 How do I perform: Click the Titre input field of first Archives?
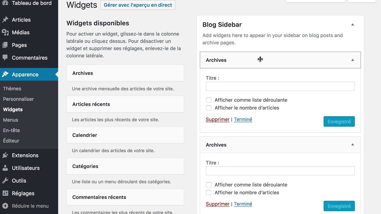(x=280, y=86)
